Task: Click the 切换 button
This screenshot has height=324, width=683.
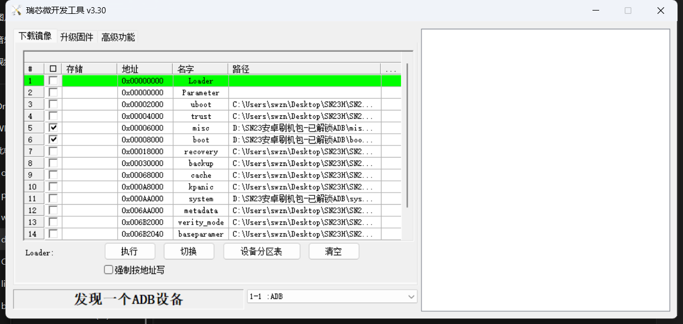Action: click(x=189, y=251)
